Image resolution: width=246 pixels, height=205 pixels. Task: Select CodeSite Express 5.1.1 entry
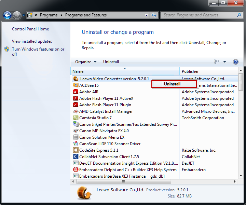point(99,150)
